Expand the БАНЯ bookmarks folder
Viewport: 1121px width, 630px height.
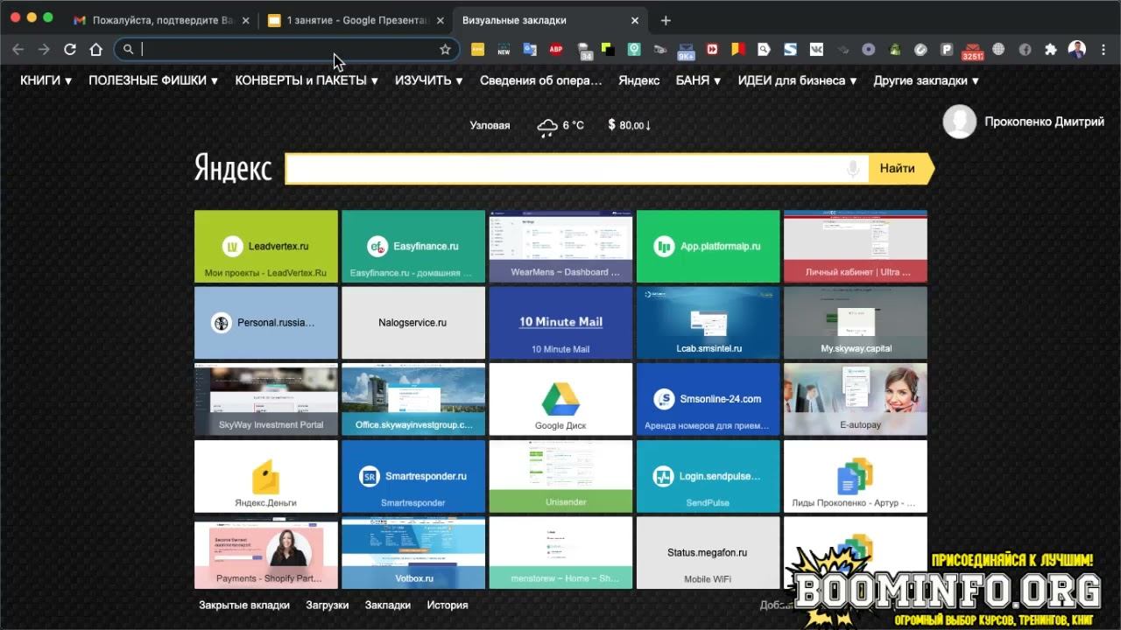[699, 80]
